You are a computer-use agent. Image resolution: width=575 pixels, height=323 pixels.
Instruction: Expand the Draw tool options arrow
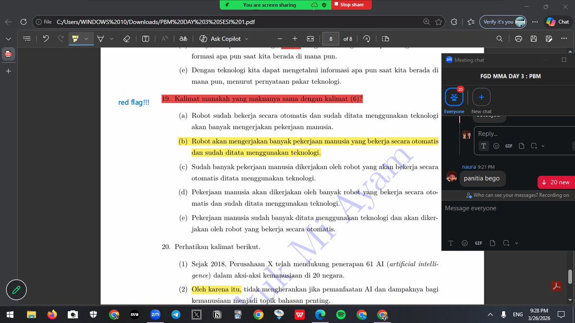pyautogui.click(x=112, y=39)
